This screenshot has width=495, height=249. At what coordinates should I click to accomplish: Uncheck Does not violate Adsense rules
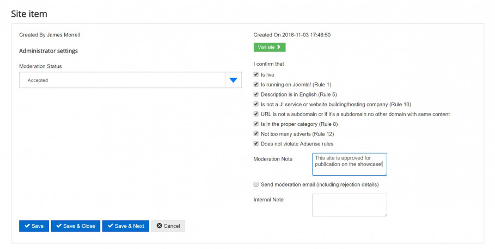256,144
